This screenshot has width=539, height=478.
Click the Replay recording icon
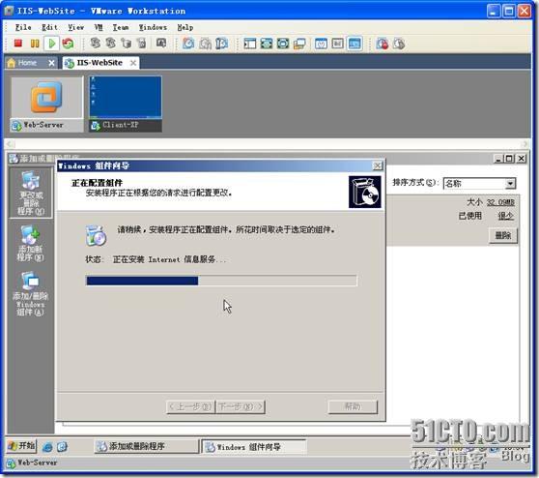(399, 44)
